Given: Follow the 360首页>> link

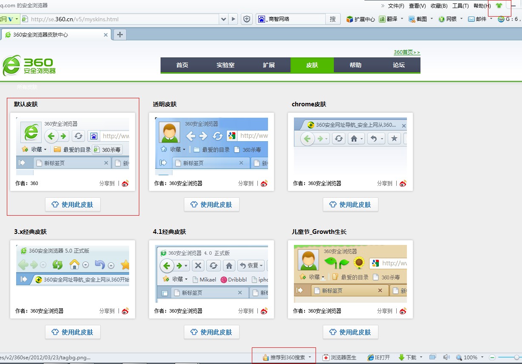Looking at the screenshot, I should [407, 52].
